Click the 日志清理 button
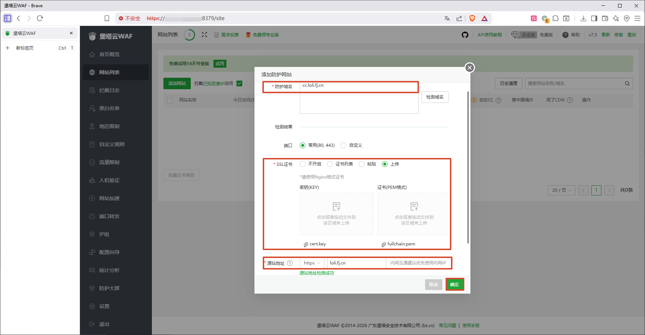The height and width of the screenshot is (335, 645). click(508, 83)
